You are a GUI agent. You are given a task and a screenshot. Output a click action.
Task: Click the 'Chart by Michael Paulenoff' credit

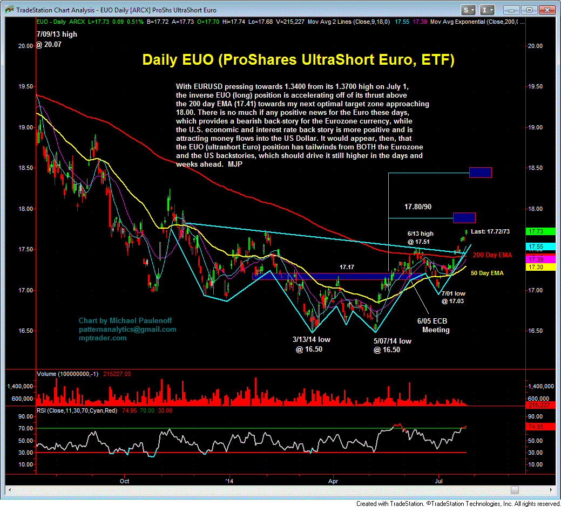tap(125, 320)
